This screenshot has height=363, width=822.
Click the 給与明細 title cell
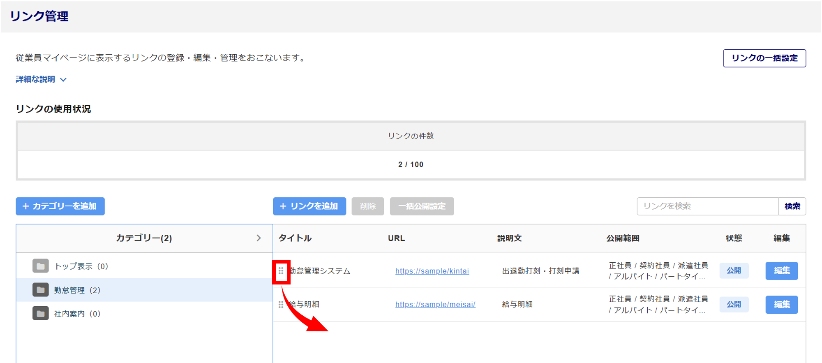[304, 305]
